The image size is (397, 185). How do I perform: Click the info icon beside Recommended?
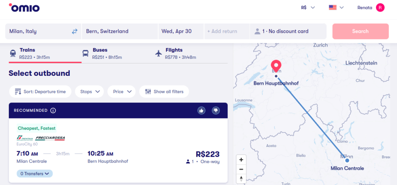[53, 110]
